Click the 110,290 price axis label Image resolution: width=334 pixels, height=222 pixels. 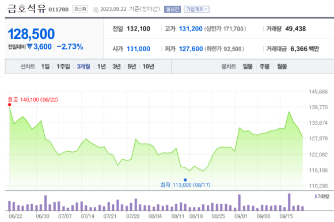[x=318, y=186]
